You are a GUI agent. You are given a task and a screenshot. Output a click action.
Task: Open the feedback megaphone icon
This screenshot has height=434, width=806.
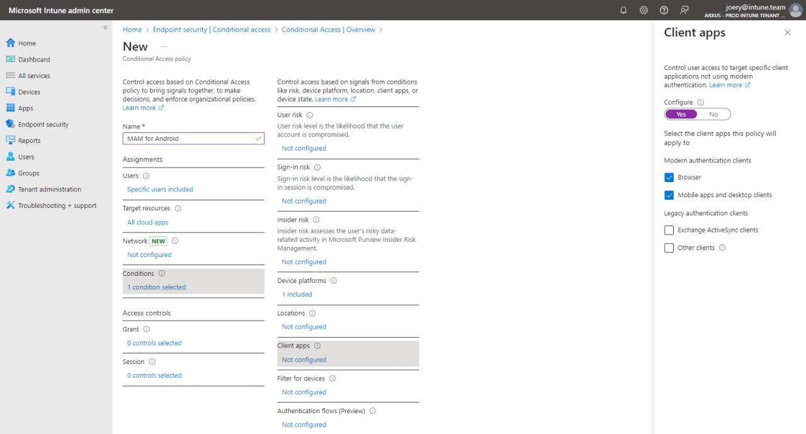click(684, 10)
